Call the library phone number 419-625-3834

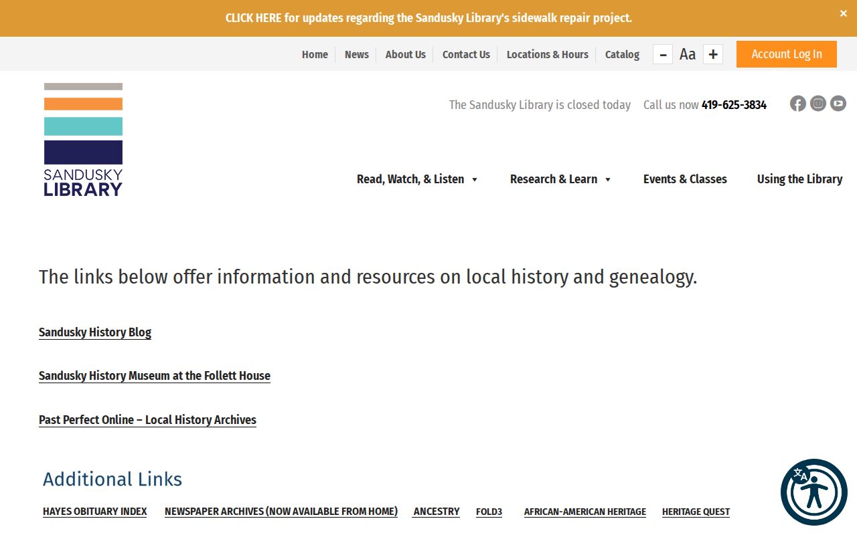click(734, 105)
